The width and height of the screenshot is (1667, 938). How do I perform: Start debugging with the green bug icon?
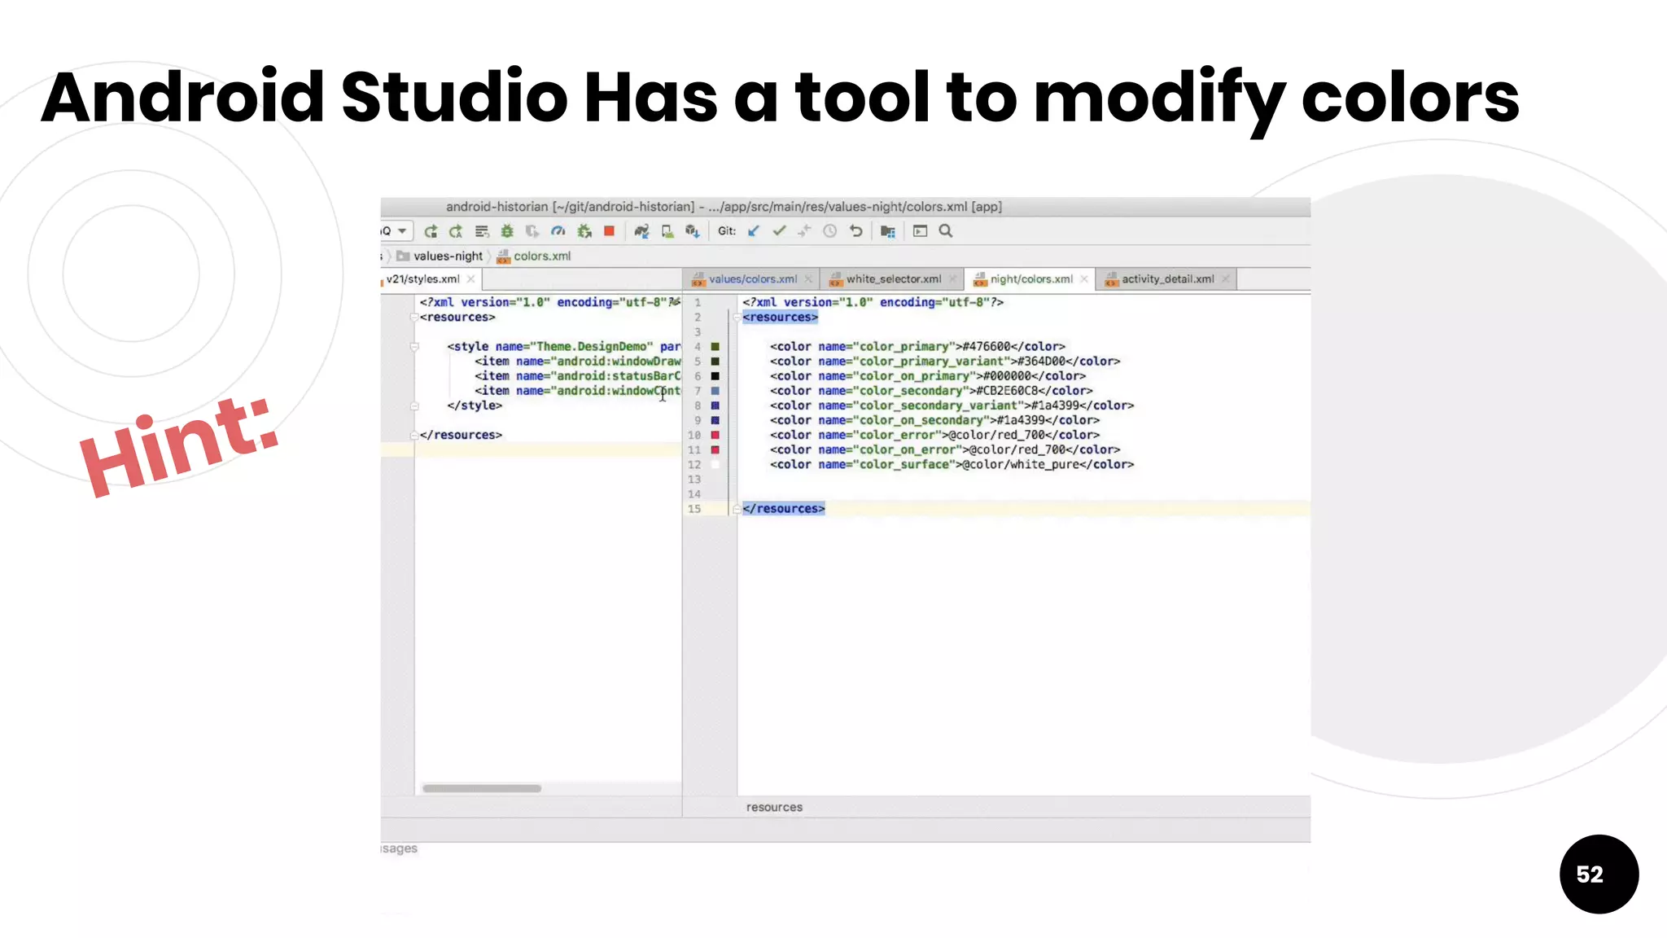coord(507,231)
